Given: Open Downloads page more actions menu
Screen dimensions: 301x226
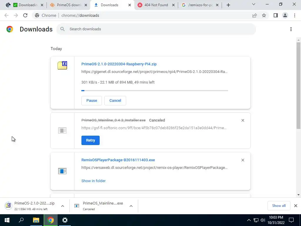Looking at the screenshot, I should point(291,29).
